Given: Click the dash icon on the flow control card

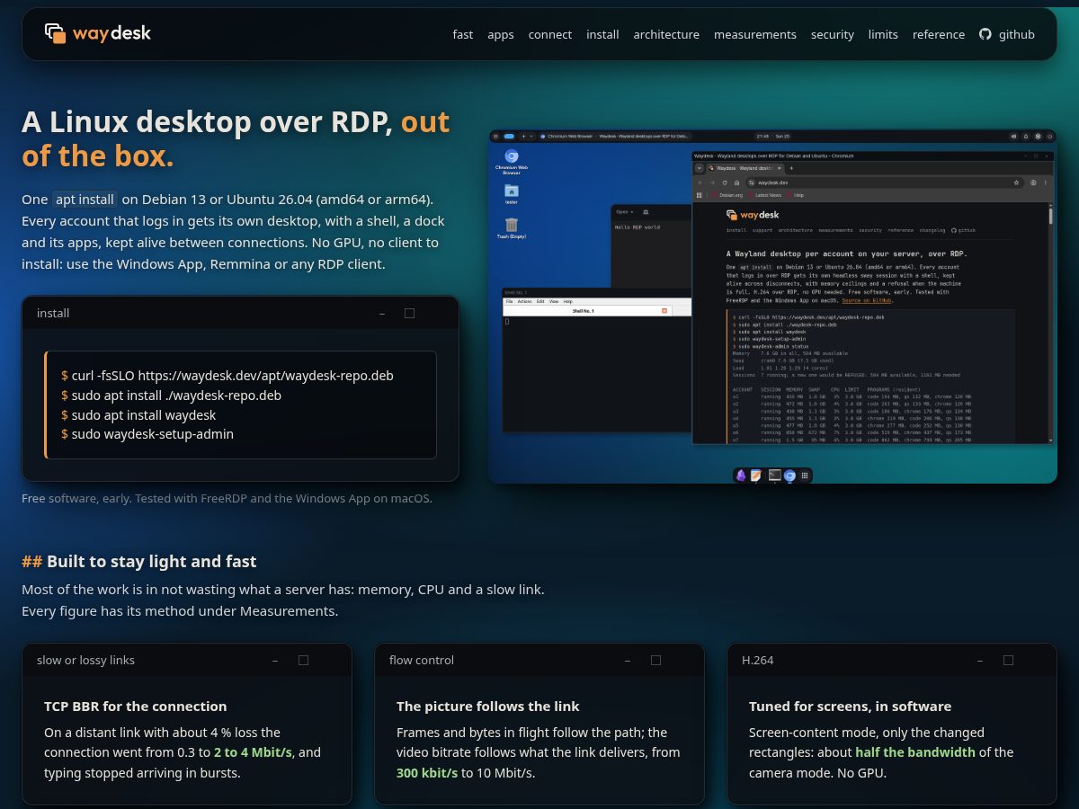Looking at the screenshot, I should point(628,661).
